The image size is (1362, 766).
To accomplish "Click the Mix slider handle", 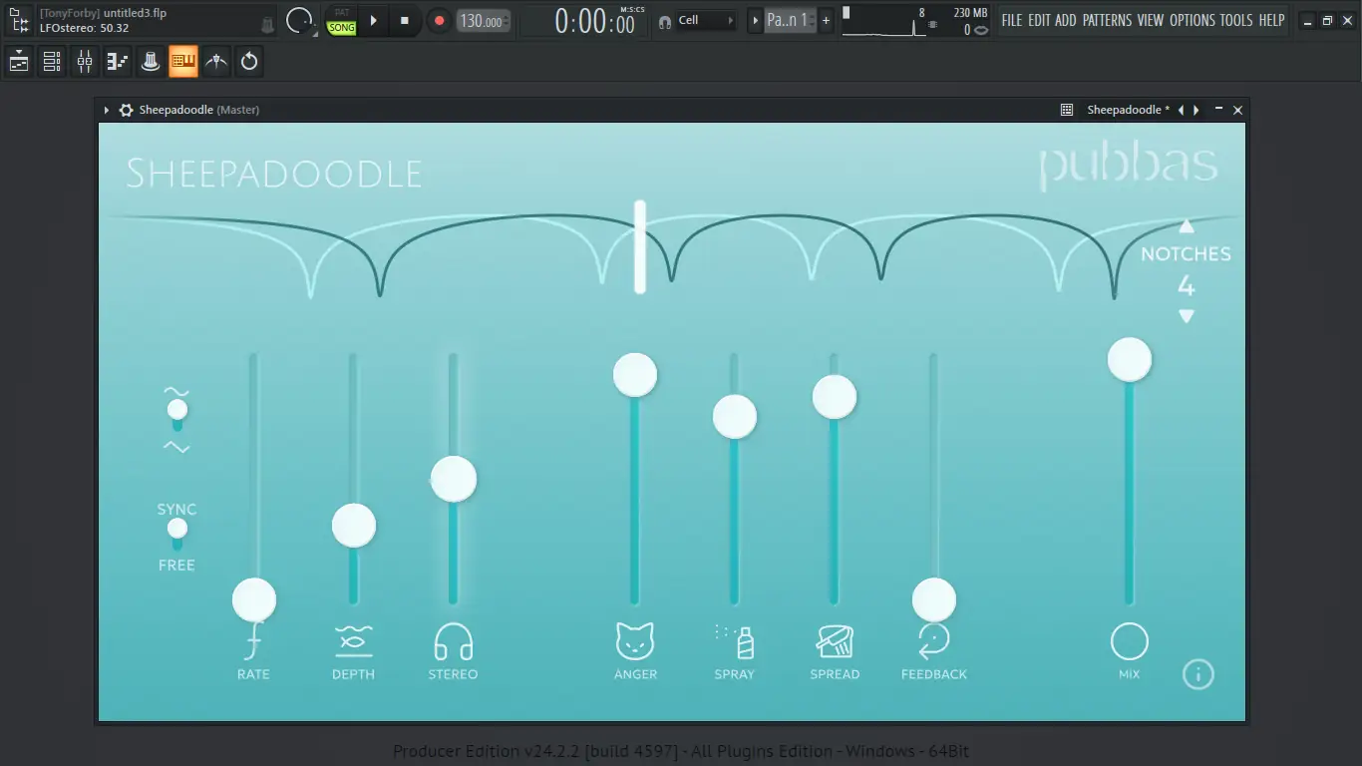I will [1130, 359].
